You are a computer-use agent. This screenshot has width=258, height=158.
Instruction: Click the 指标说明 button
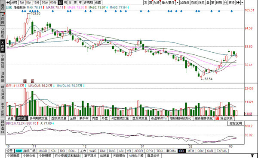(236, 123)
